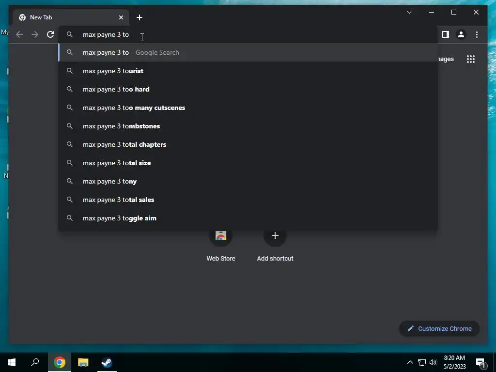The height and width of the screenshot is (372, 496).
Task: Choose suggestion 'max payne 3 tombstones'
Action: [x=248, y=126]
